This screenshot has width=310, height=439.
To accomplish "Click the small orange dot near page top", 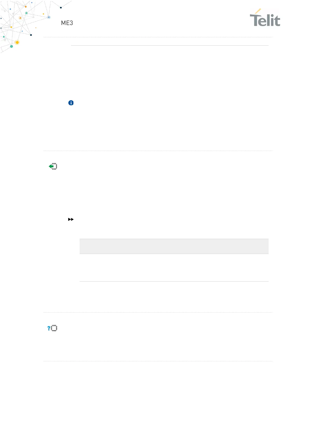I will (x=26, y=7).
